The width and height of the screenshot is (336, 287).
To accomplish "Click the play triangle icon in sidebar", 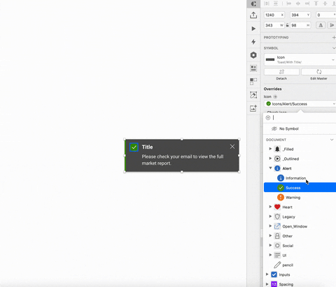I will (253, 29).
